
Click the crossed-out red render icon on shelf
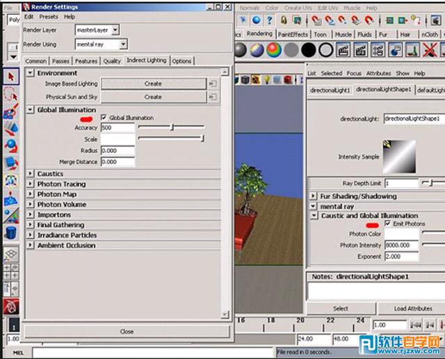pyautogui.click(x=430, y=50)
